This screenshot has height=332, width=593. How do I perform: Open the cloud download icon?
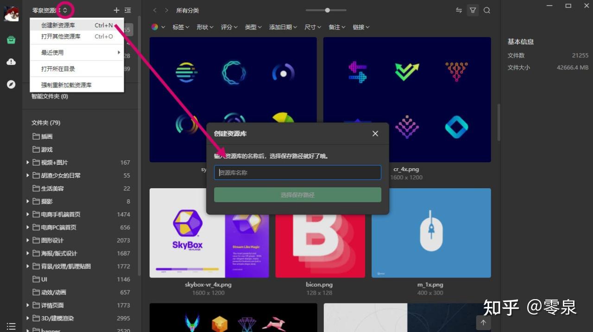click(x=11, y=62)
